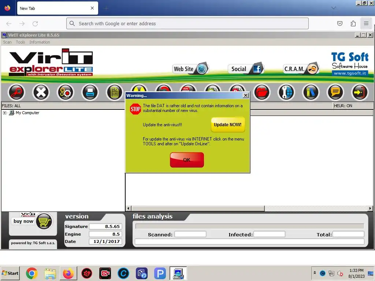The image size is (375, 281).
Task: Click the Pocket save icon
Action: tap(340, 23)
